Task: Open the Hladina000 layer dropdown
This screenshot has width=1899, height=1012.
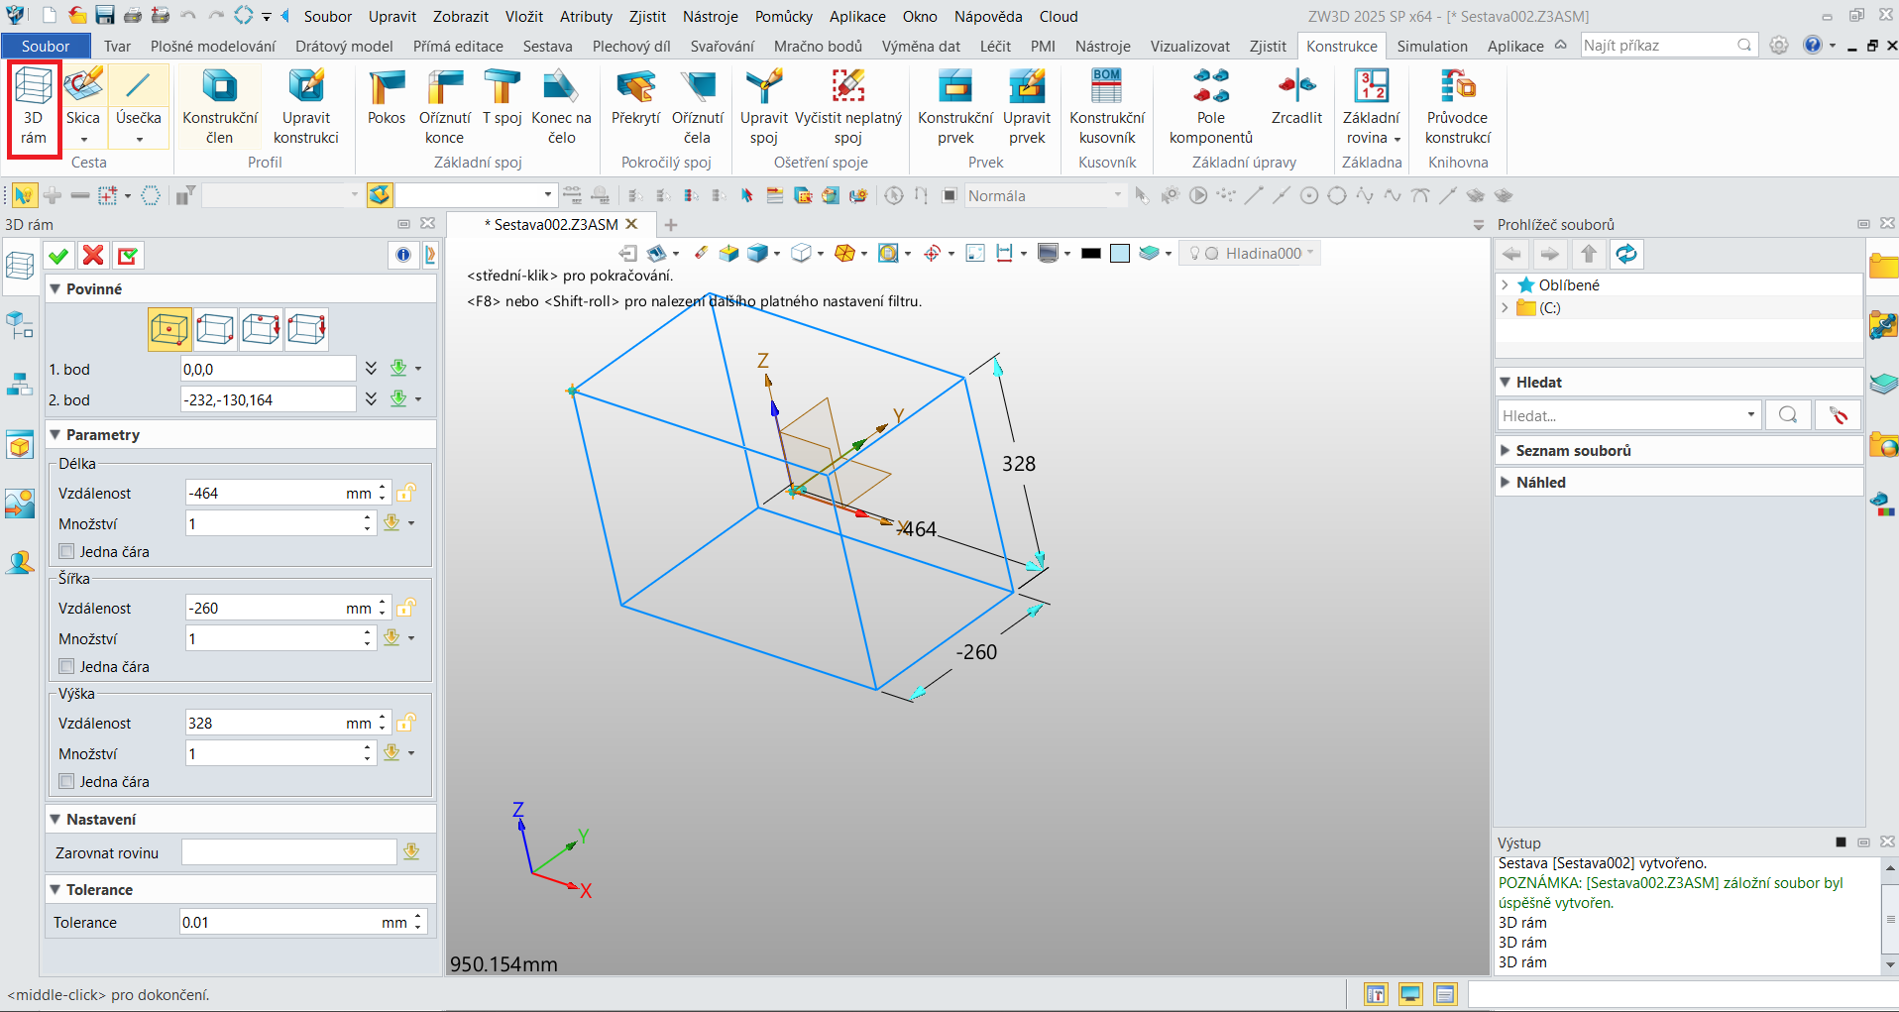Action: [1310, 253]
